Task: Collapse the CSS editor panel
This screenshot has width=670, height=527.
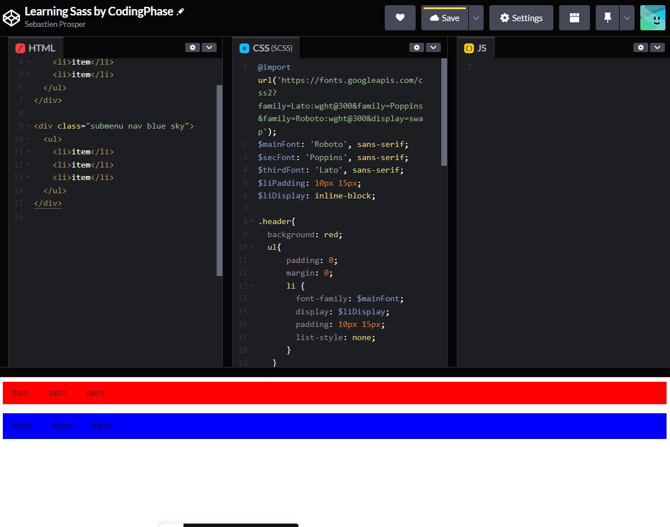Action: pos(433,47)
